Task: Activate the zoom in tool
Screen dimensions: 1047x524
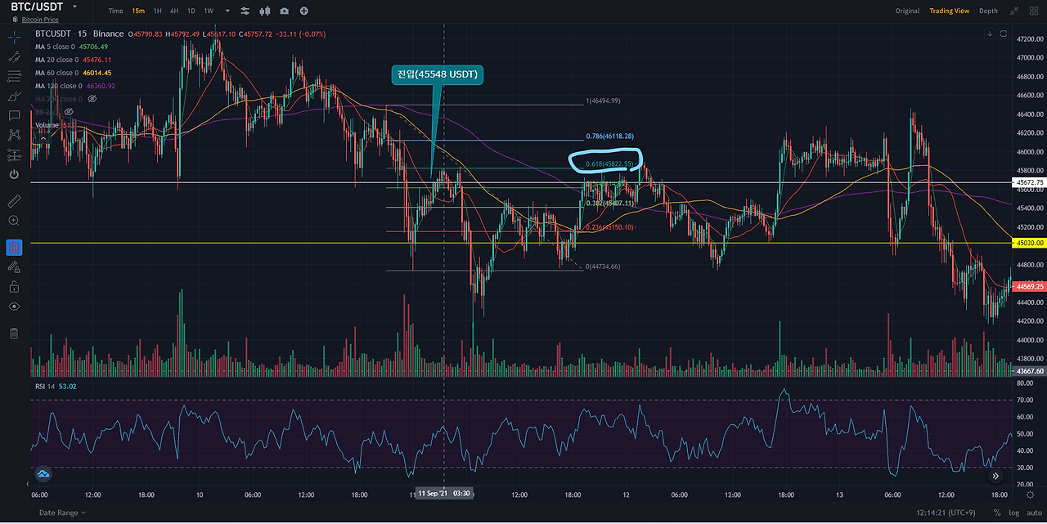Action: tap(14, 221)
